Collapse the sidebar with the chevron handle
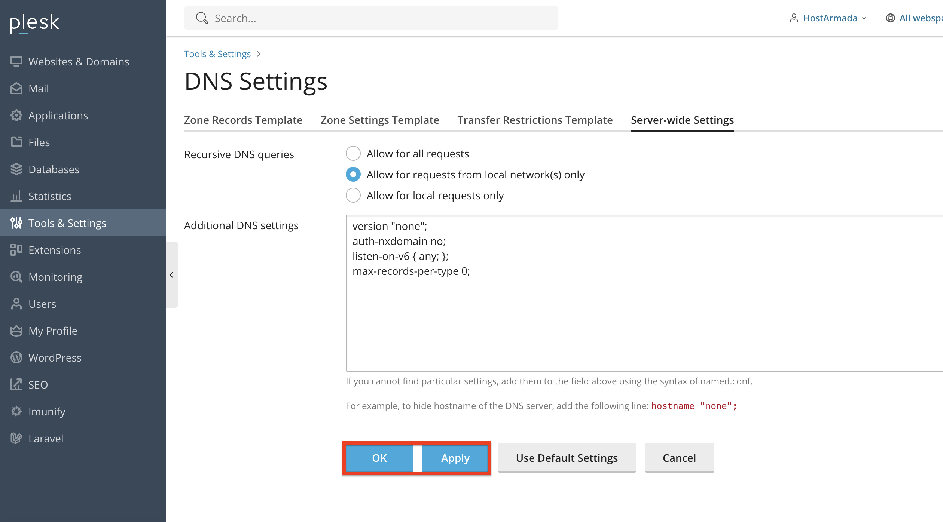943x522 pixels. 172,275
